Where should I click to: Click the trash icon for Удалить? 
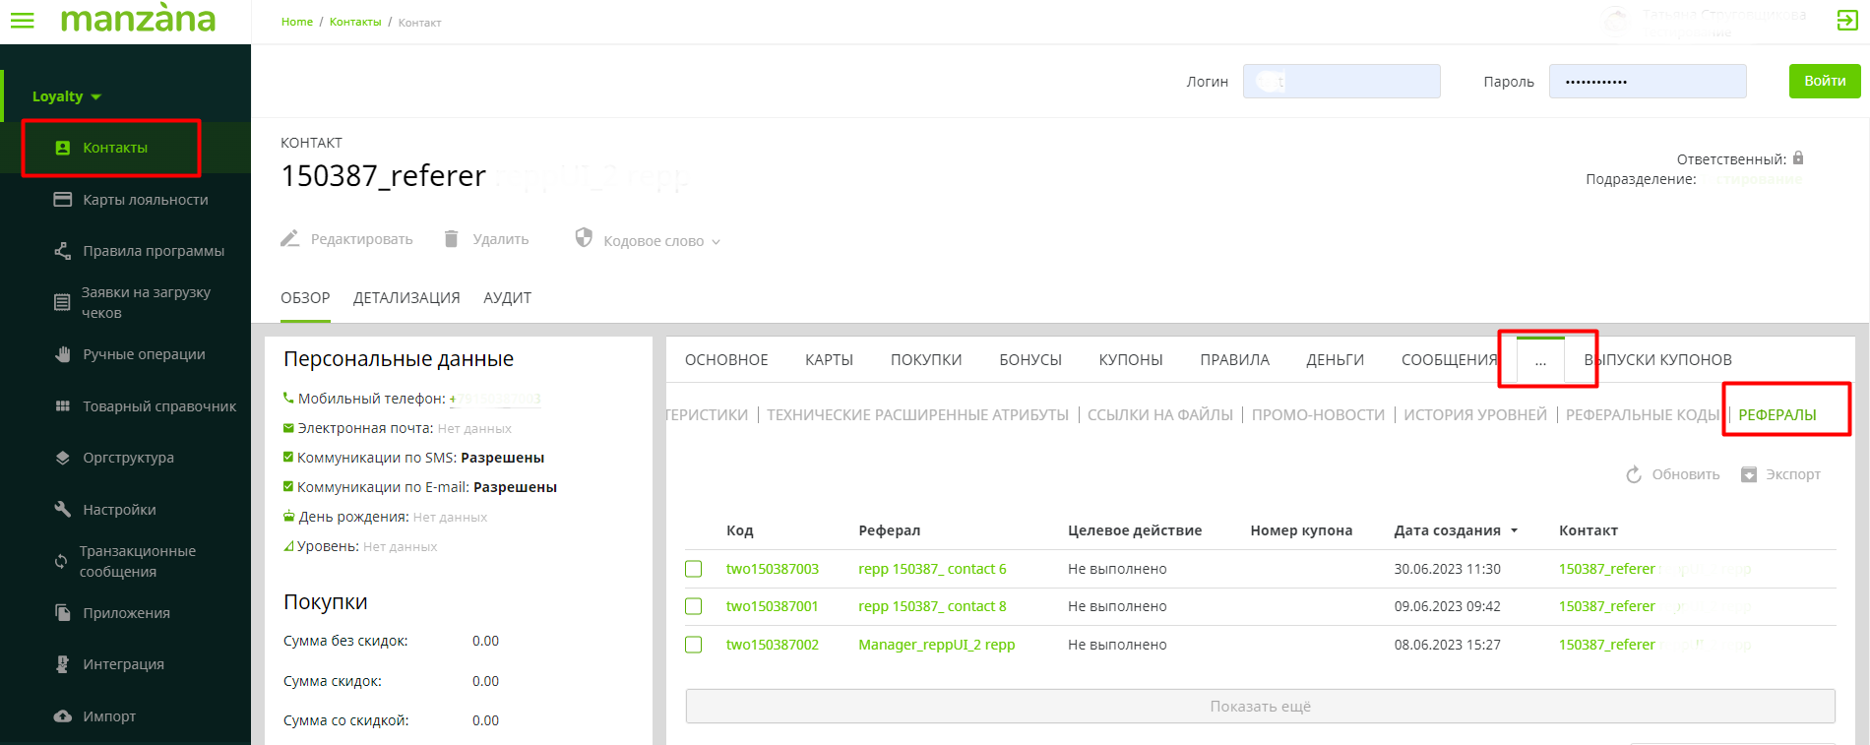[451, 239]
